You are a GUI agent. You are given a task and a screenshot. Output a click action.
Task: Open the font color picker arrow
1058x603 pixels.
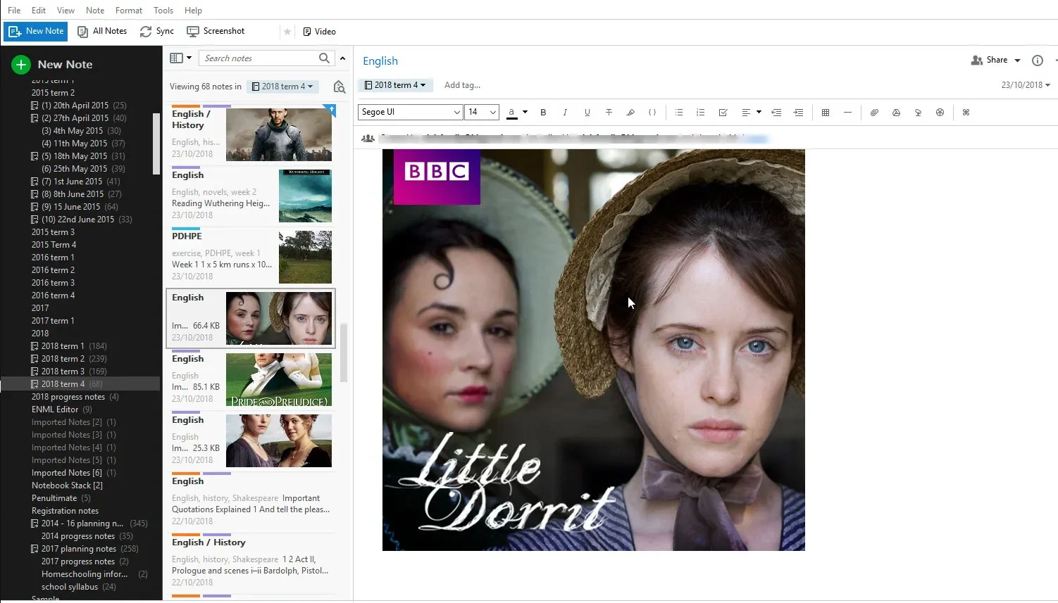pyautogui.click(x=525, y=113)
